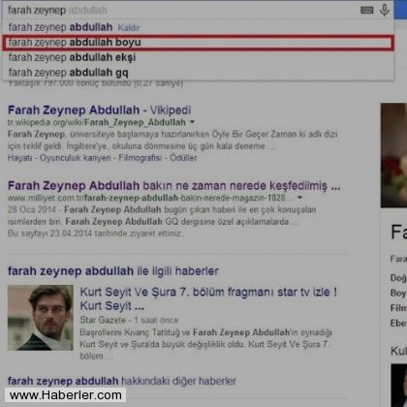Viewport: 407px width, 407px height.
Task: Select suggestion 'farah zeynep abdullah'
Action: tap(60, 27)
